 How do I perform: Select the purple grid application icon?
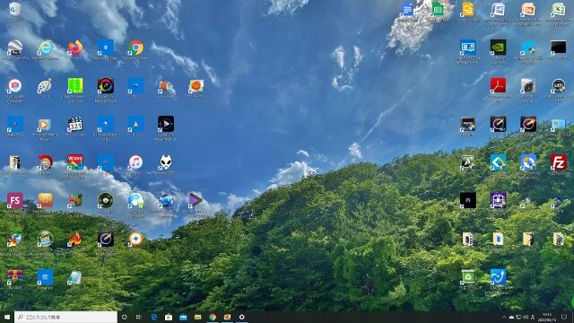499,200
